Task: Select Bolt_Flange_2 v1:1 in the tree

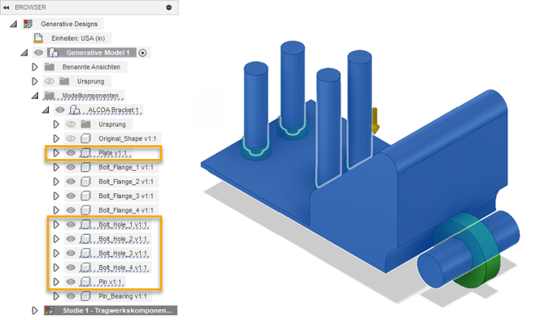Action: pyautogui.click(x=126, y=182)
